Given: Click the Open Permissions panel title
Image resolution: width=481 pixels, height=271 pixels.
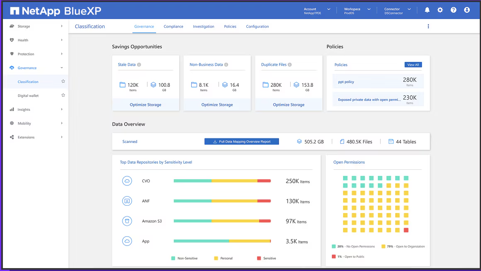Looking at the screenshot, I should click(x=349, y=162).
